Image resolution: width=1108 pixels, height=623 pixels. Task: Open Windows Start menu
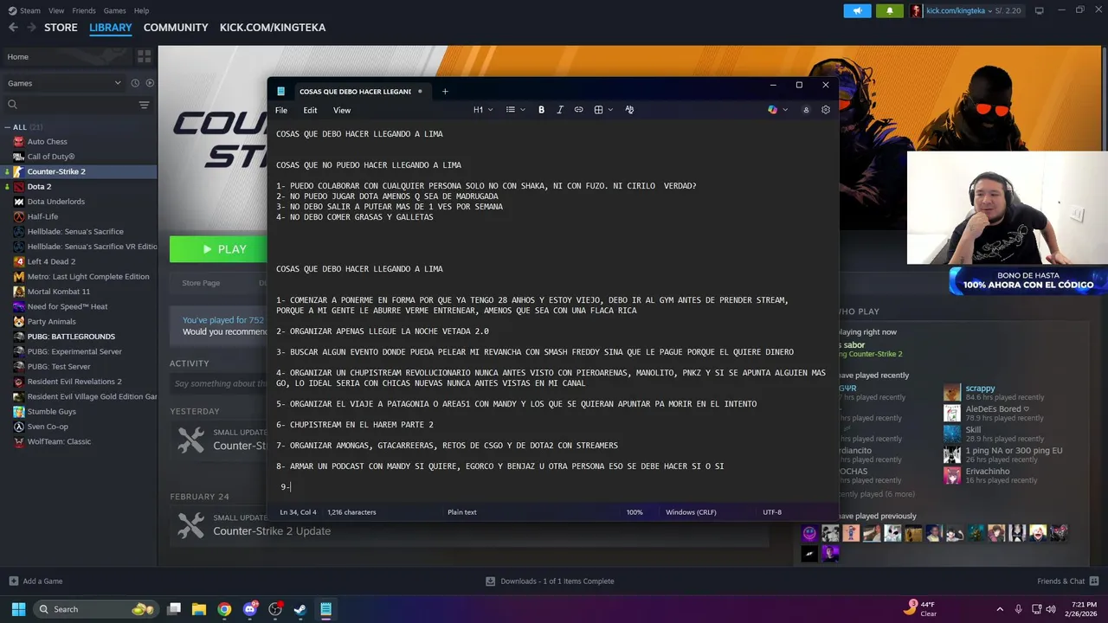tap(18, 609)
